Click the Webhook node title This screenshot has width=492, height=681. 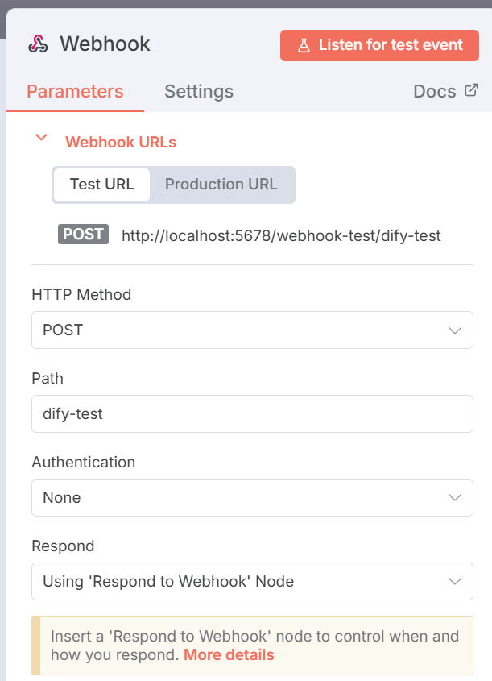pos(105,44)
